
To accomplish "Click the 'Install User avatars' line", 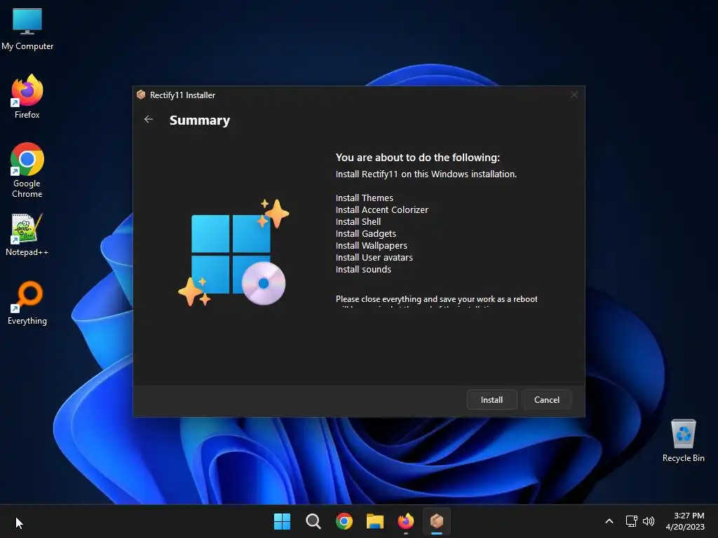I will click(x=374, y=257).
